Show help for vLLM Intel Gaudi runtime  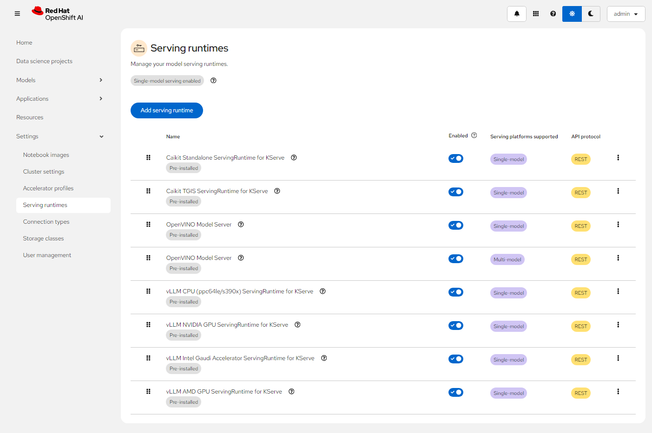(324, 358)
